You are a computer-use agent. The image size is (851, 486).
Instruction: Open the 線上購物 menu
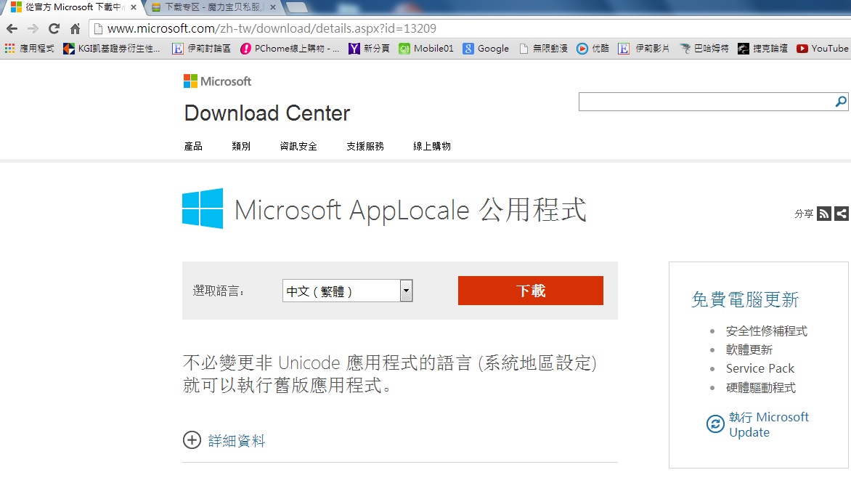432,146
